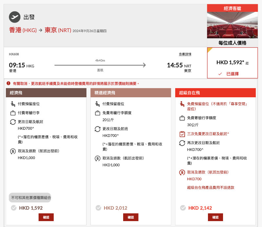Click baggage icon in 經濟飛 column

pos(13,113)
